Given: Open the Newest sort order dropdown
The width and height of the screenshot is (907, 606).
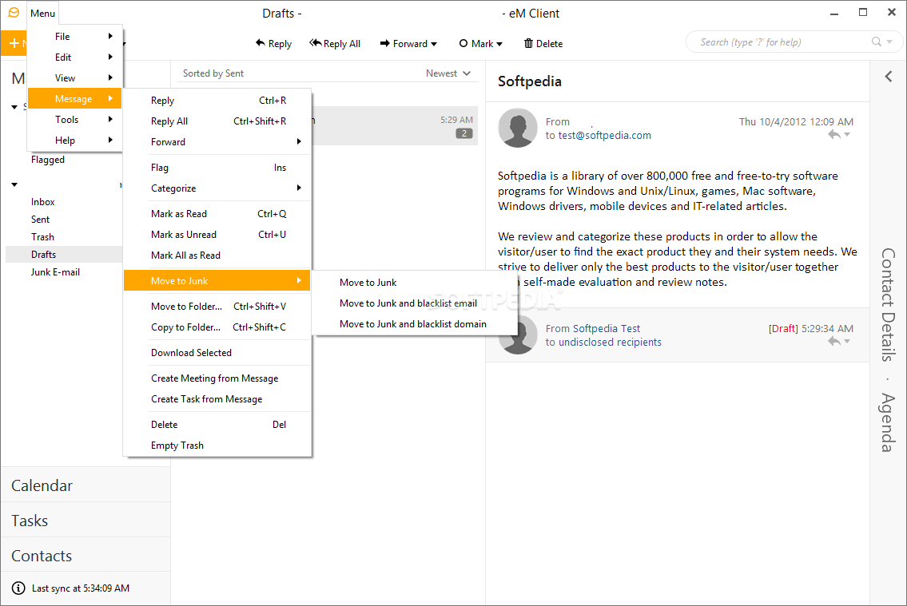Looking at the screenshot, I should [448, 73].
